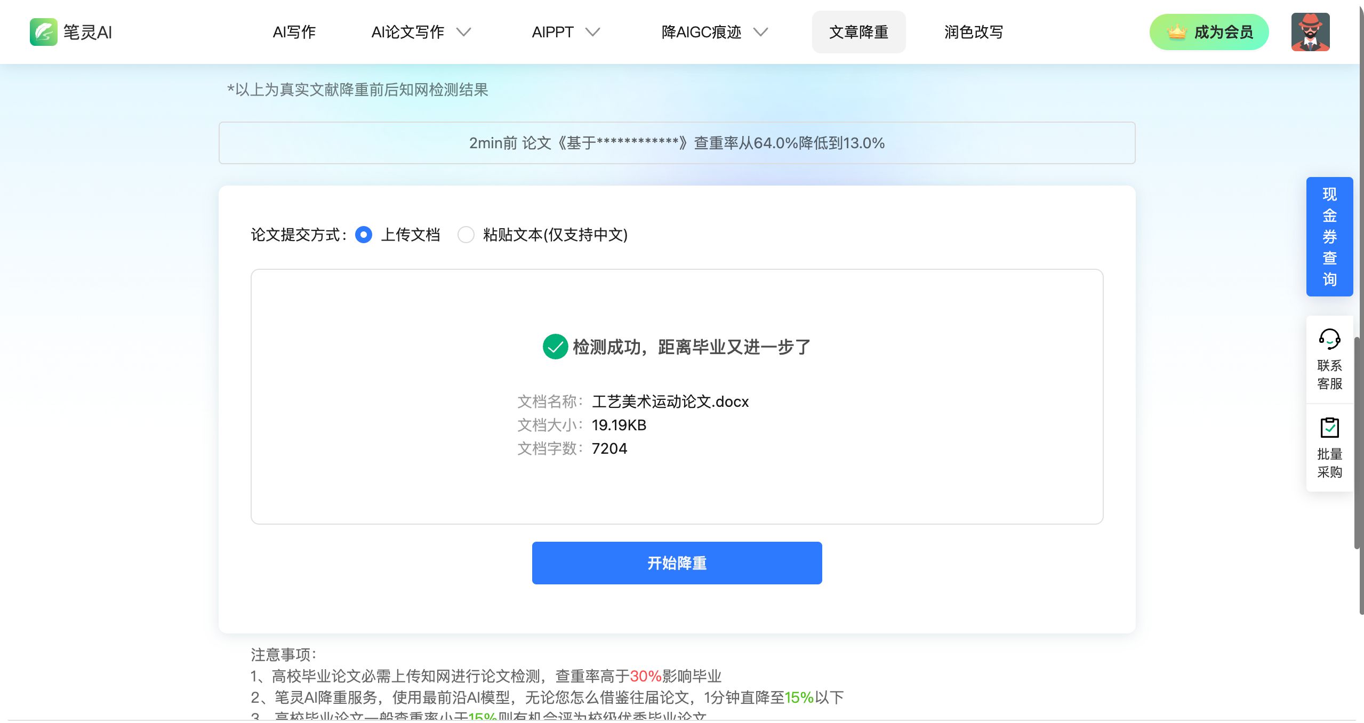Click the word count 7204
This screenshot has height=723, width=1364.
pyautogui.click(x=609, y=448)
